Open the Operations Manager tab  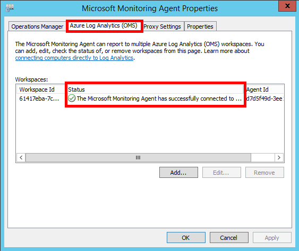click(x=37, y=26)
